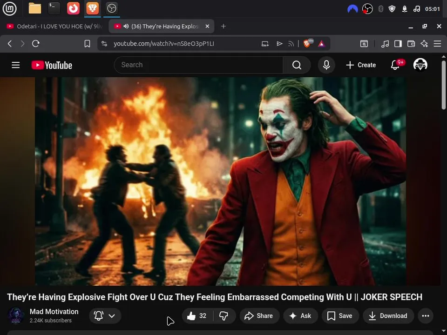The width and height of the screenshot is (447, 335).
Task: Open Brave Rewards triangle icon
Action: click(x=322, y=44)
